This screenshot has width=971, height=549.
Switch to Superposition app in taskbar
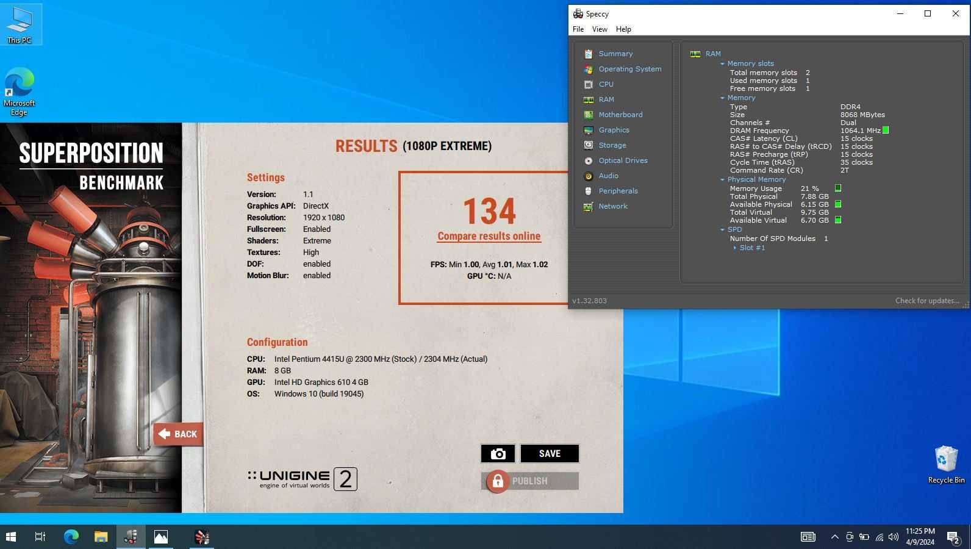pyautogui.click(x=202, y=537)
